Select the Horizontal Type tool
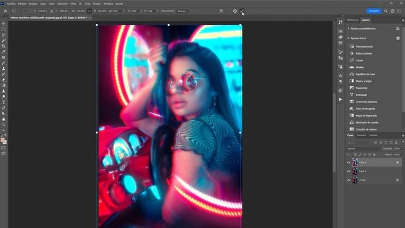405x228 pixels. pyautogui.click(x=3, y=103)
